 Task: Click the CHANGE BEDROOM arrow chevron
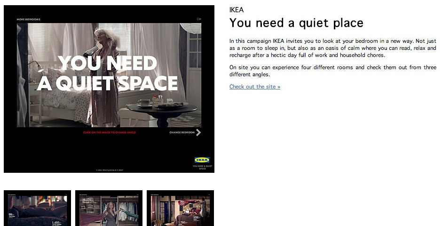point(198,132)
